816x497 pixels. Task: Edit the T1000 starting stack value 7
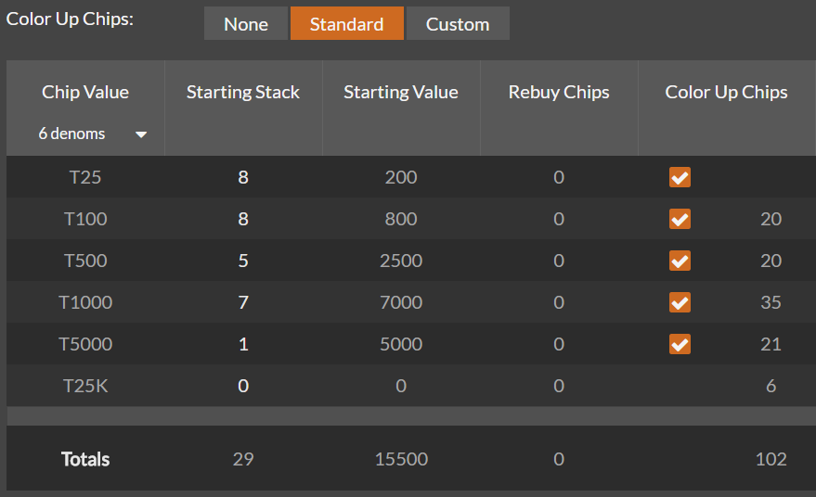[243, 302]
